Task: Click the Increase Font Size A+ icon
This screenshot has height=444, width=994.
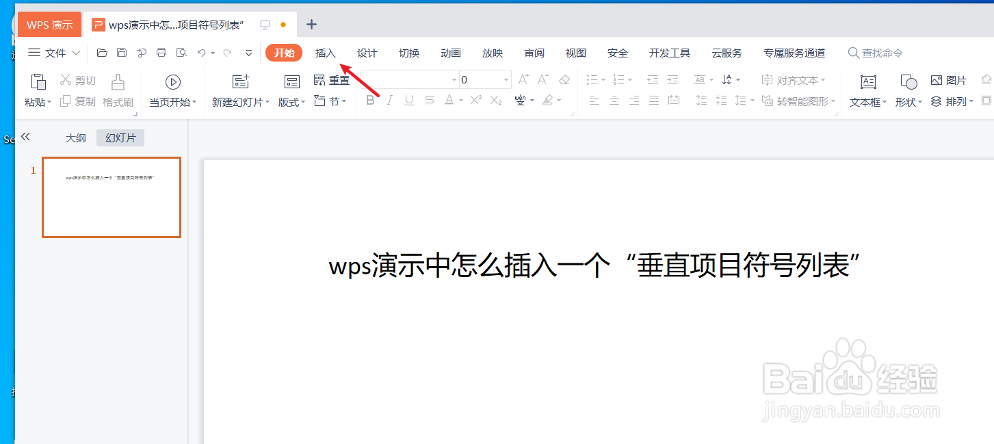Action: (x=523, y=79)
